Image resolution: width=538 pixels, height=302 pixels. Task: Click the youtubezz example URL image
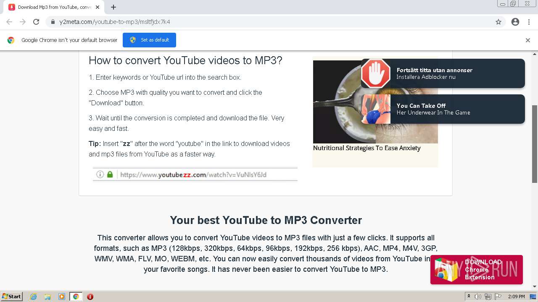195,174
